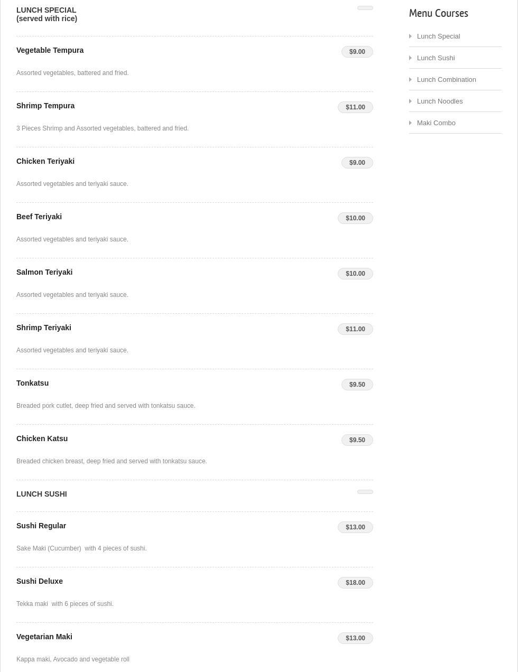Jump to Lunch Noodles in Menu Courses
The image size is (518, 672).
[x=439, y=101]
